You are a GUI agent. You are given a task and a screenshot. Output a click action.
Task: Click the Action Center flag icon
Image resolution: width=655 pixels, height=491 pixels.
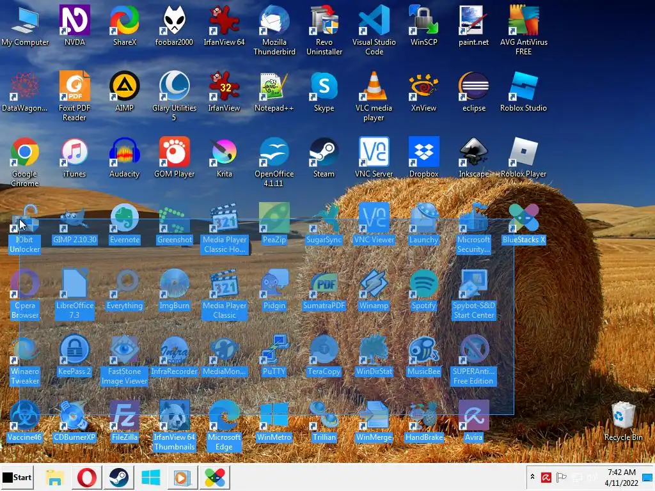click(x=562, y=477)
